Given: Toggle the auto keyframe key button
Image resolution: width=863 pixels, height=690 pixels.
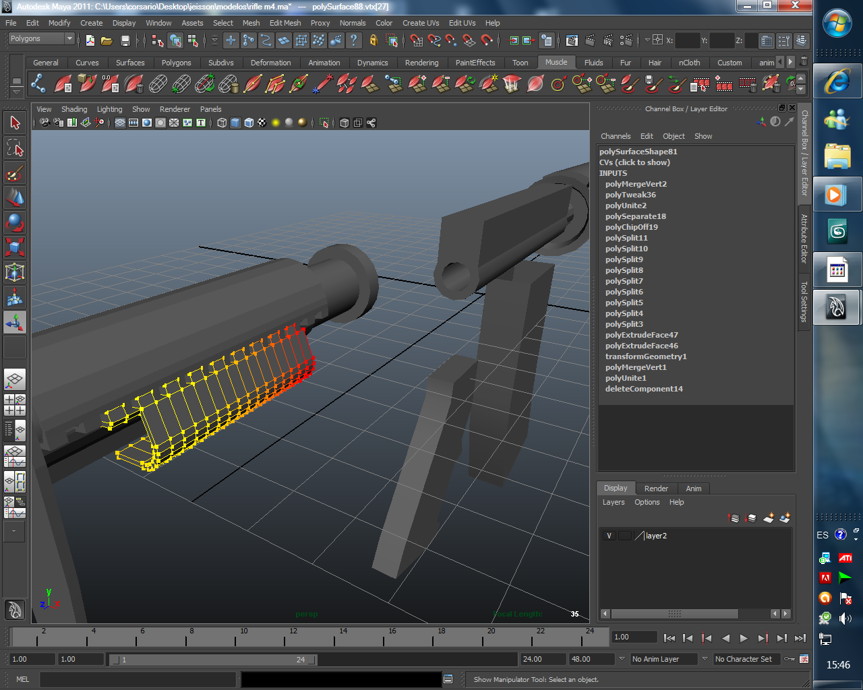Looking at the screenshot, I should click(790, 659).
